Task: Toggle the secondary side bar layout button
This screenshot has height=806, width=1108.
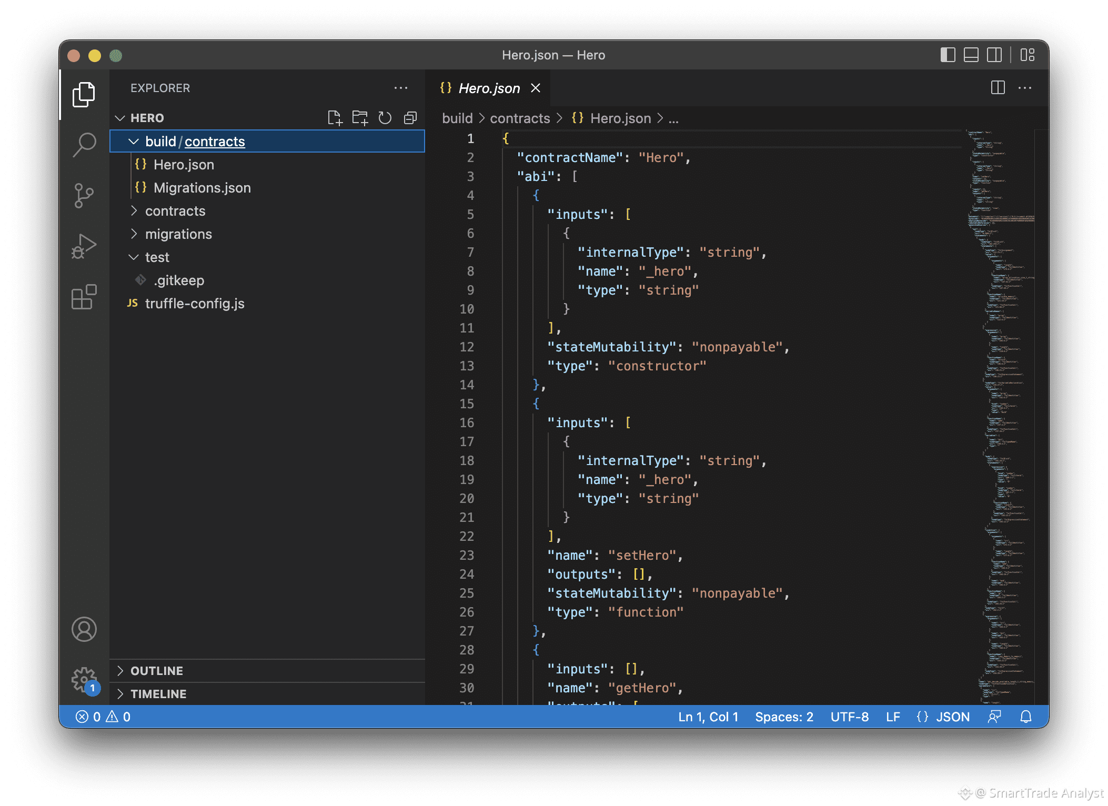Action: (994, 55)
